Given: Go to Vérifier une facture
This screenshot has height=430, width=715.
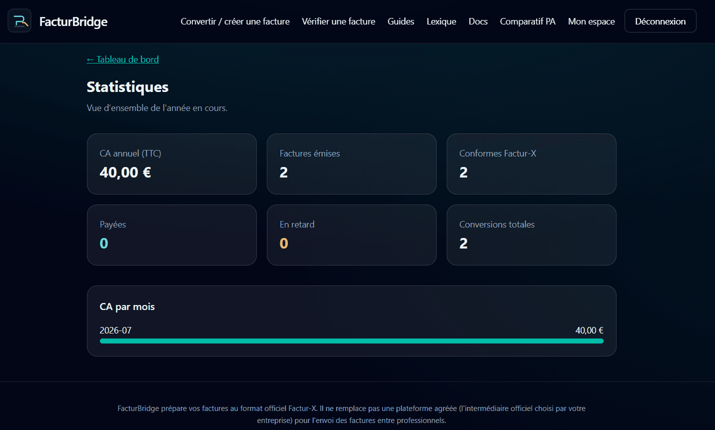Looking at the screenshot, I should point(339,21).
